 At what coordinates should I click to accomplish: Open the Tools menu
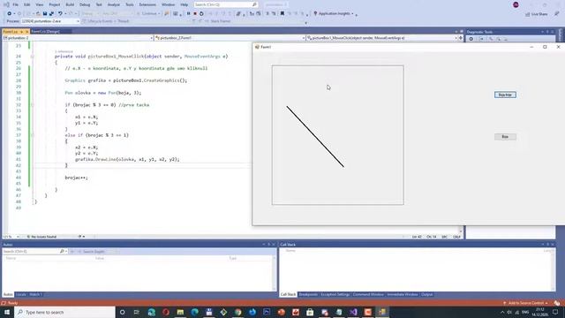point(130,4)
